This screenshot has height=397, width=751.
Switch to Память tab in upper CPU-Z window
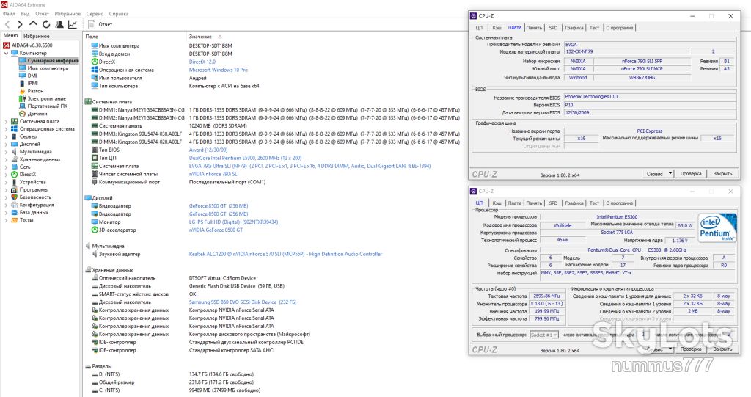point(534,28)
